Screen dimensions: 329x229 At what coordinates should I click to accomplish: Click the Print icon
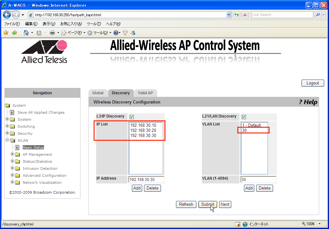click(x=52, y=32)
